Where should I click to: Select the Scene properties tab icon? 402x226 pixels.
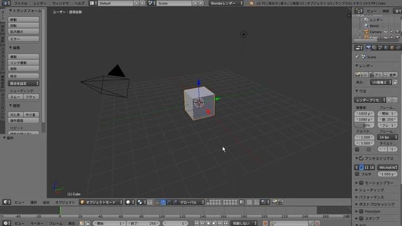[x=380, y=48]
